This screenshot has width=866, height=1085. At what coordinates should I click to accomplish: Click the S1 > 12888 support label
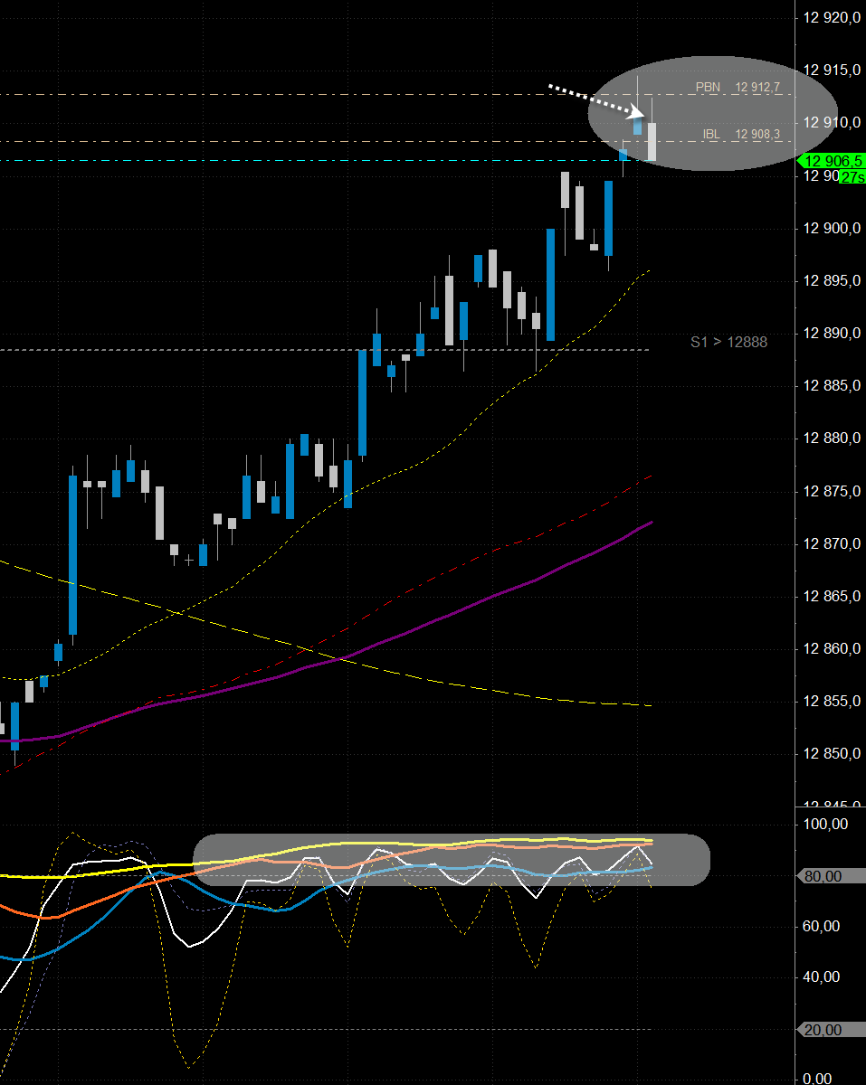(728, 342)
